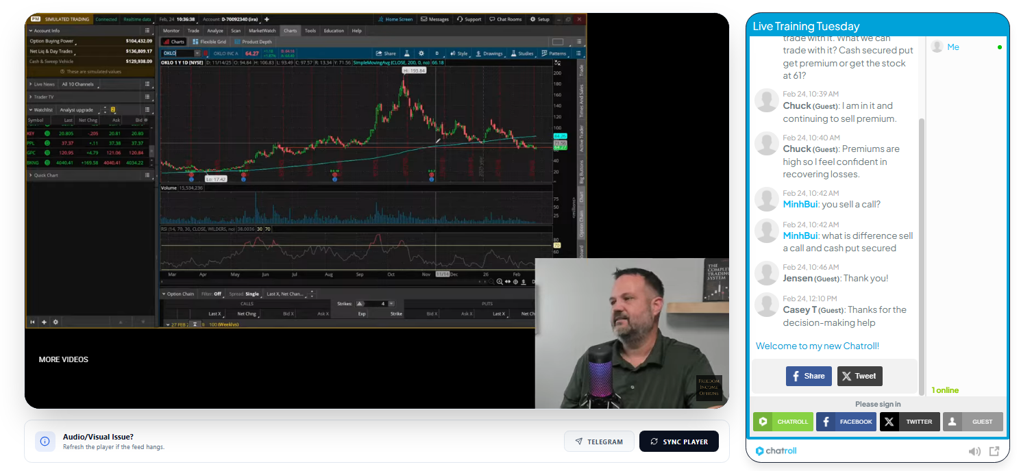Click the chart settings gear icon
Screen dimensions: 1032x471
click(421, 53)
